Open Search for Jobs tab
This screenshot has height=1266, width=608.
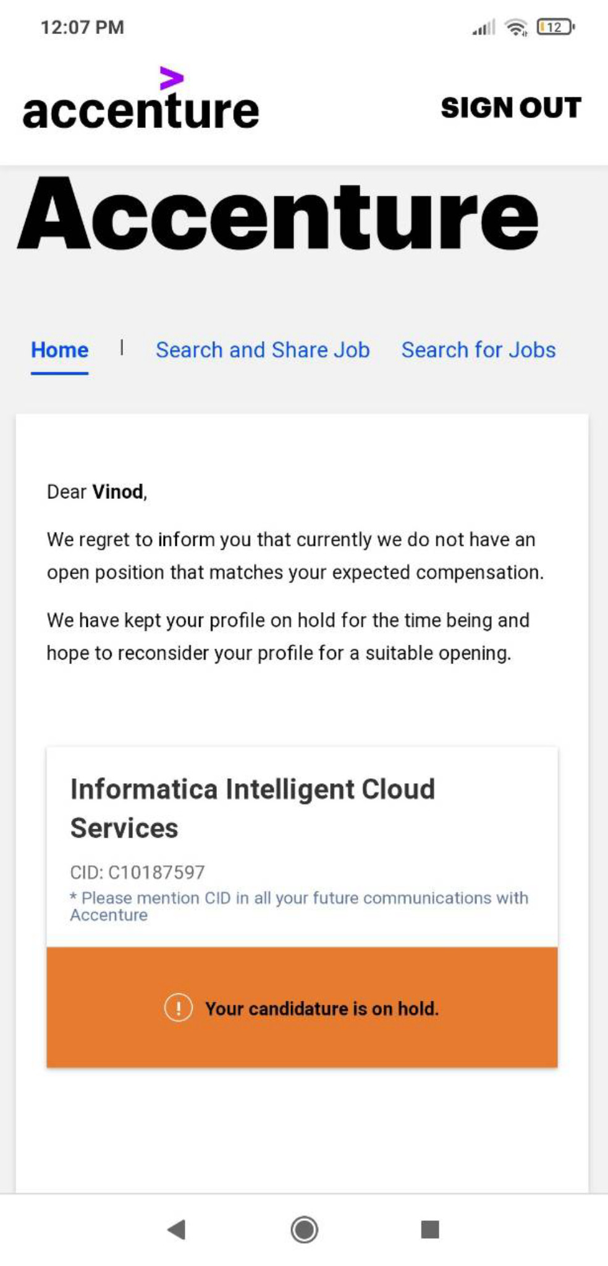click(x=479, y=350)
